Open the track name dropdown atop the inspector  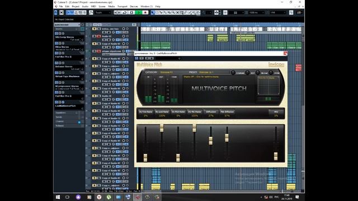click(x=67, y=25)
